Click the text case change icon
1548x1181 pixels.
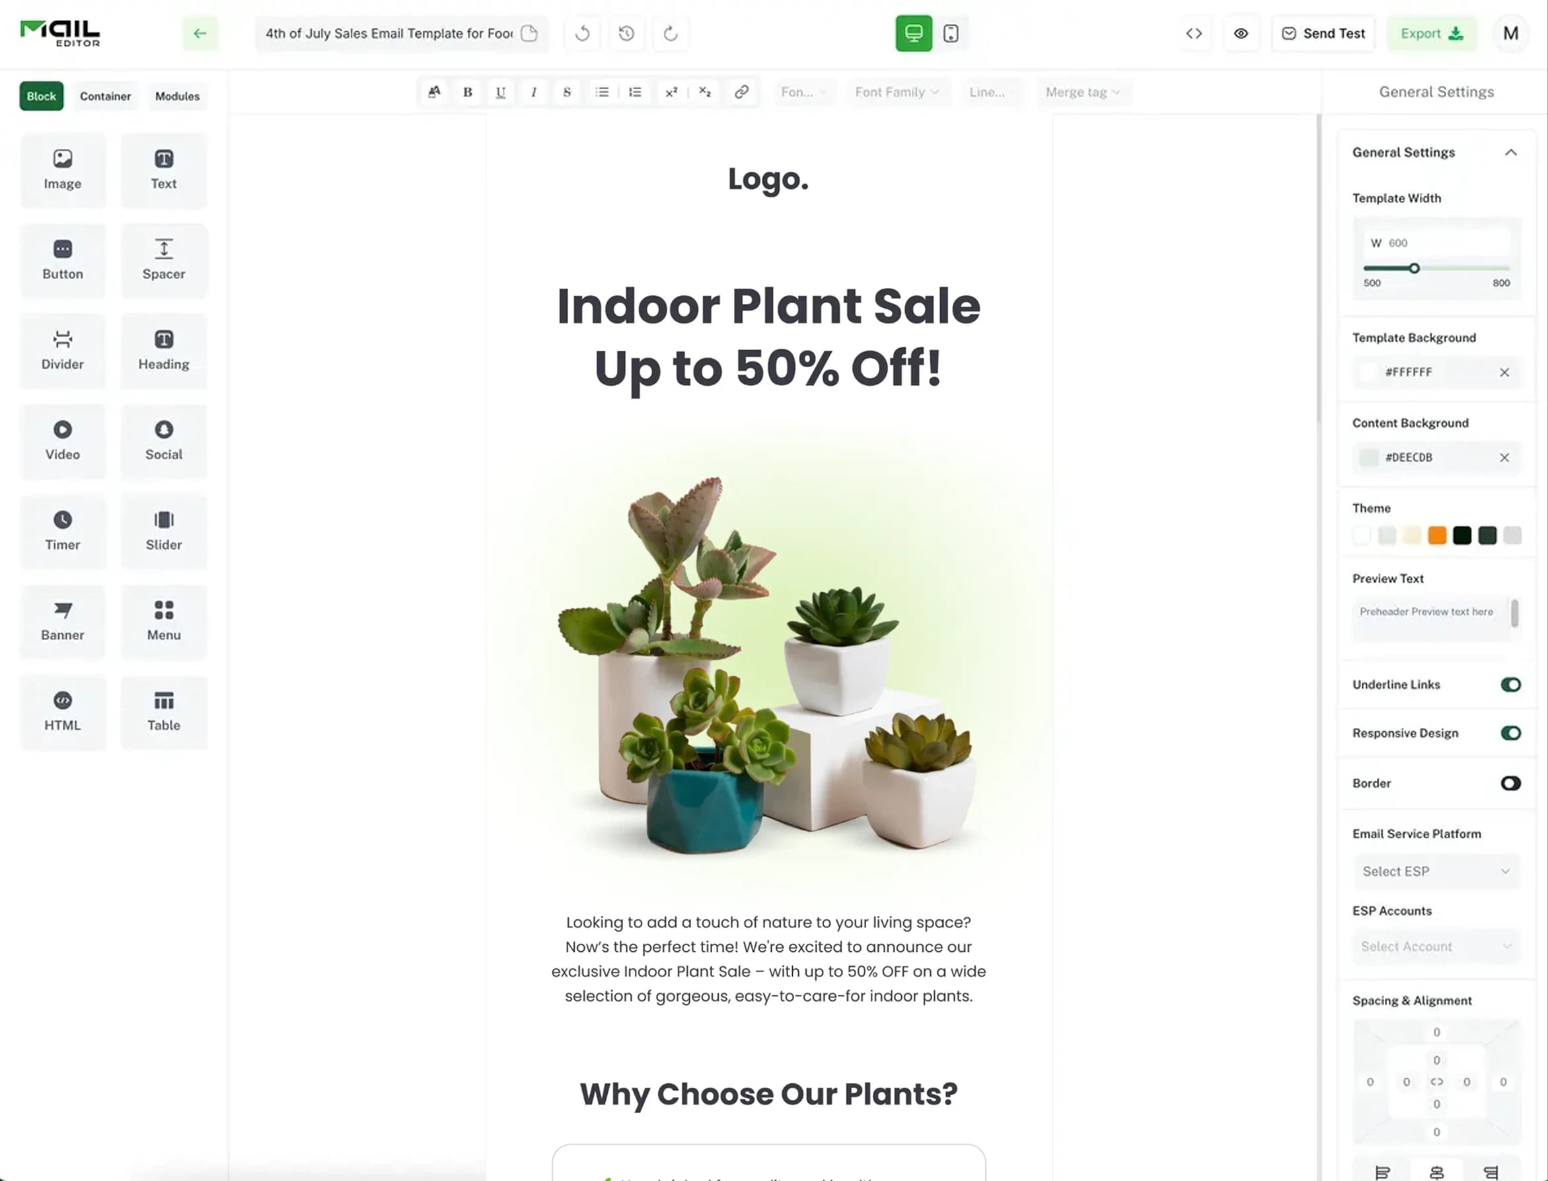[435, 92]
